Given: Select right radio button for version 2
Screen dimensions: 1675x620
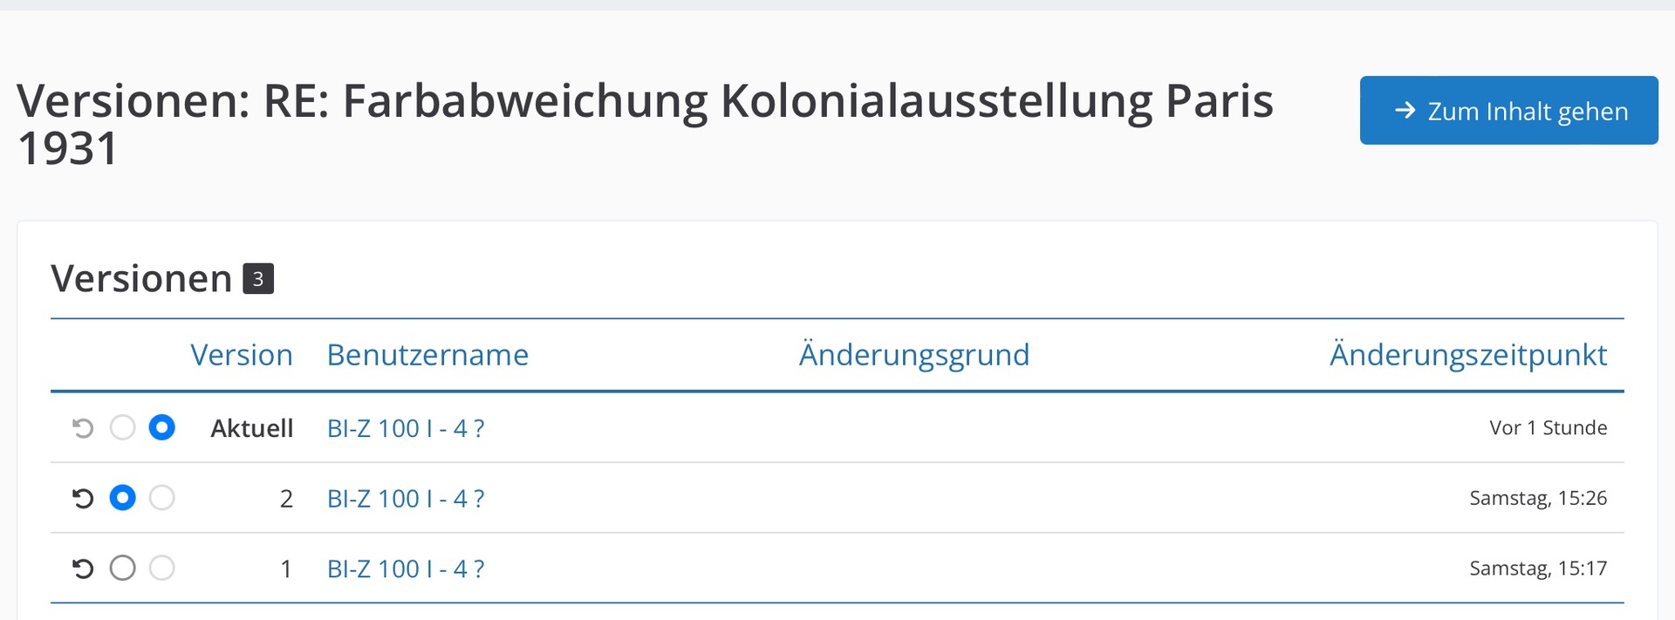Looking at the screenshot, I should [x=161, y=498].
